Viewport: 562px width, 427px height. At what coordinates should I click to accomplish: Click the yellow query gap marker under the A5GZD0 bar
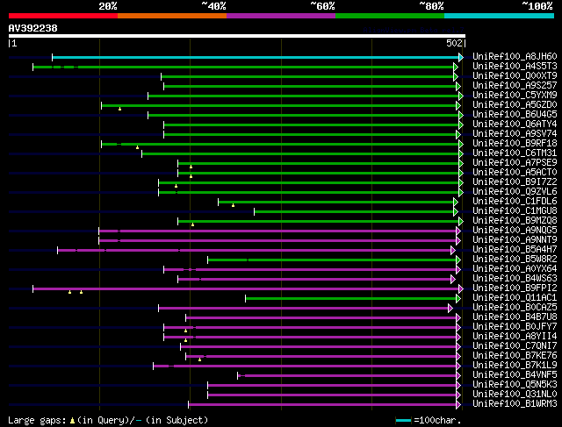(x=119, y=109)
